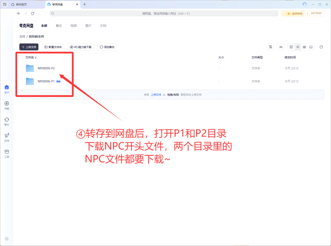Open the 快传 (Quick Send) sidebar icon

click(7, 136)
